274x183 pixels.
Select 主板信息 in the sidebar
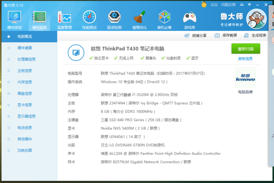pyautogui.click(x=29, y=71)
